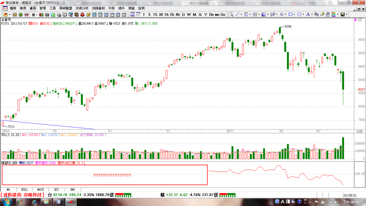Click the open book icon in toolbar
The height and width of the screenshot is (206, 366).
pyautogui.click(x=65, y=15)
